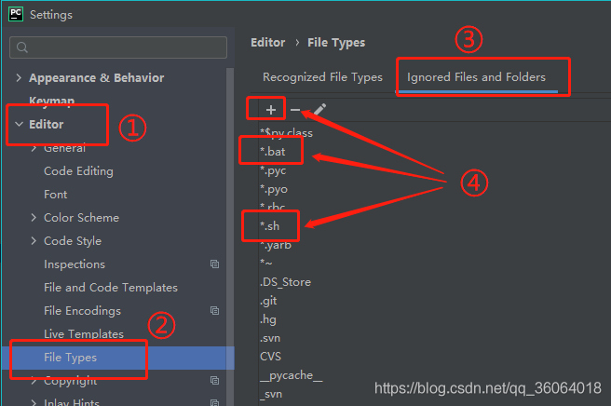Select Ignored Files and Folders tab
The height and width of the screenshot is (406, 611).
(476, 77)
